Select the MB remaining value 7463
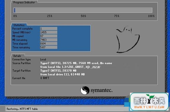Image resolution: width=170 pixels, height=112 pixels. tap(49, 40)
